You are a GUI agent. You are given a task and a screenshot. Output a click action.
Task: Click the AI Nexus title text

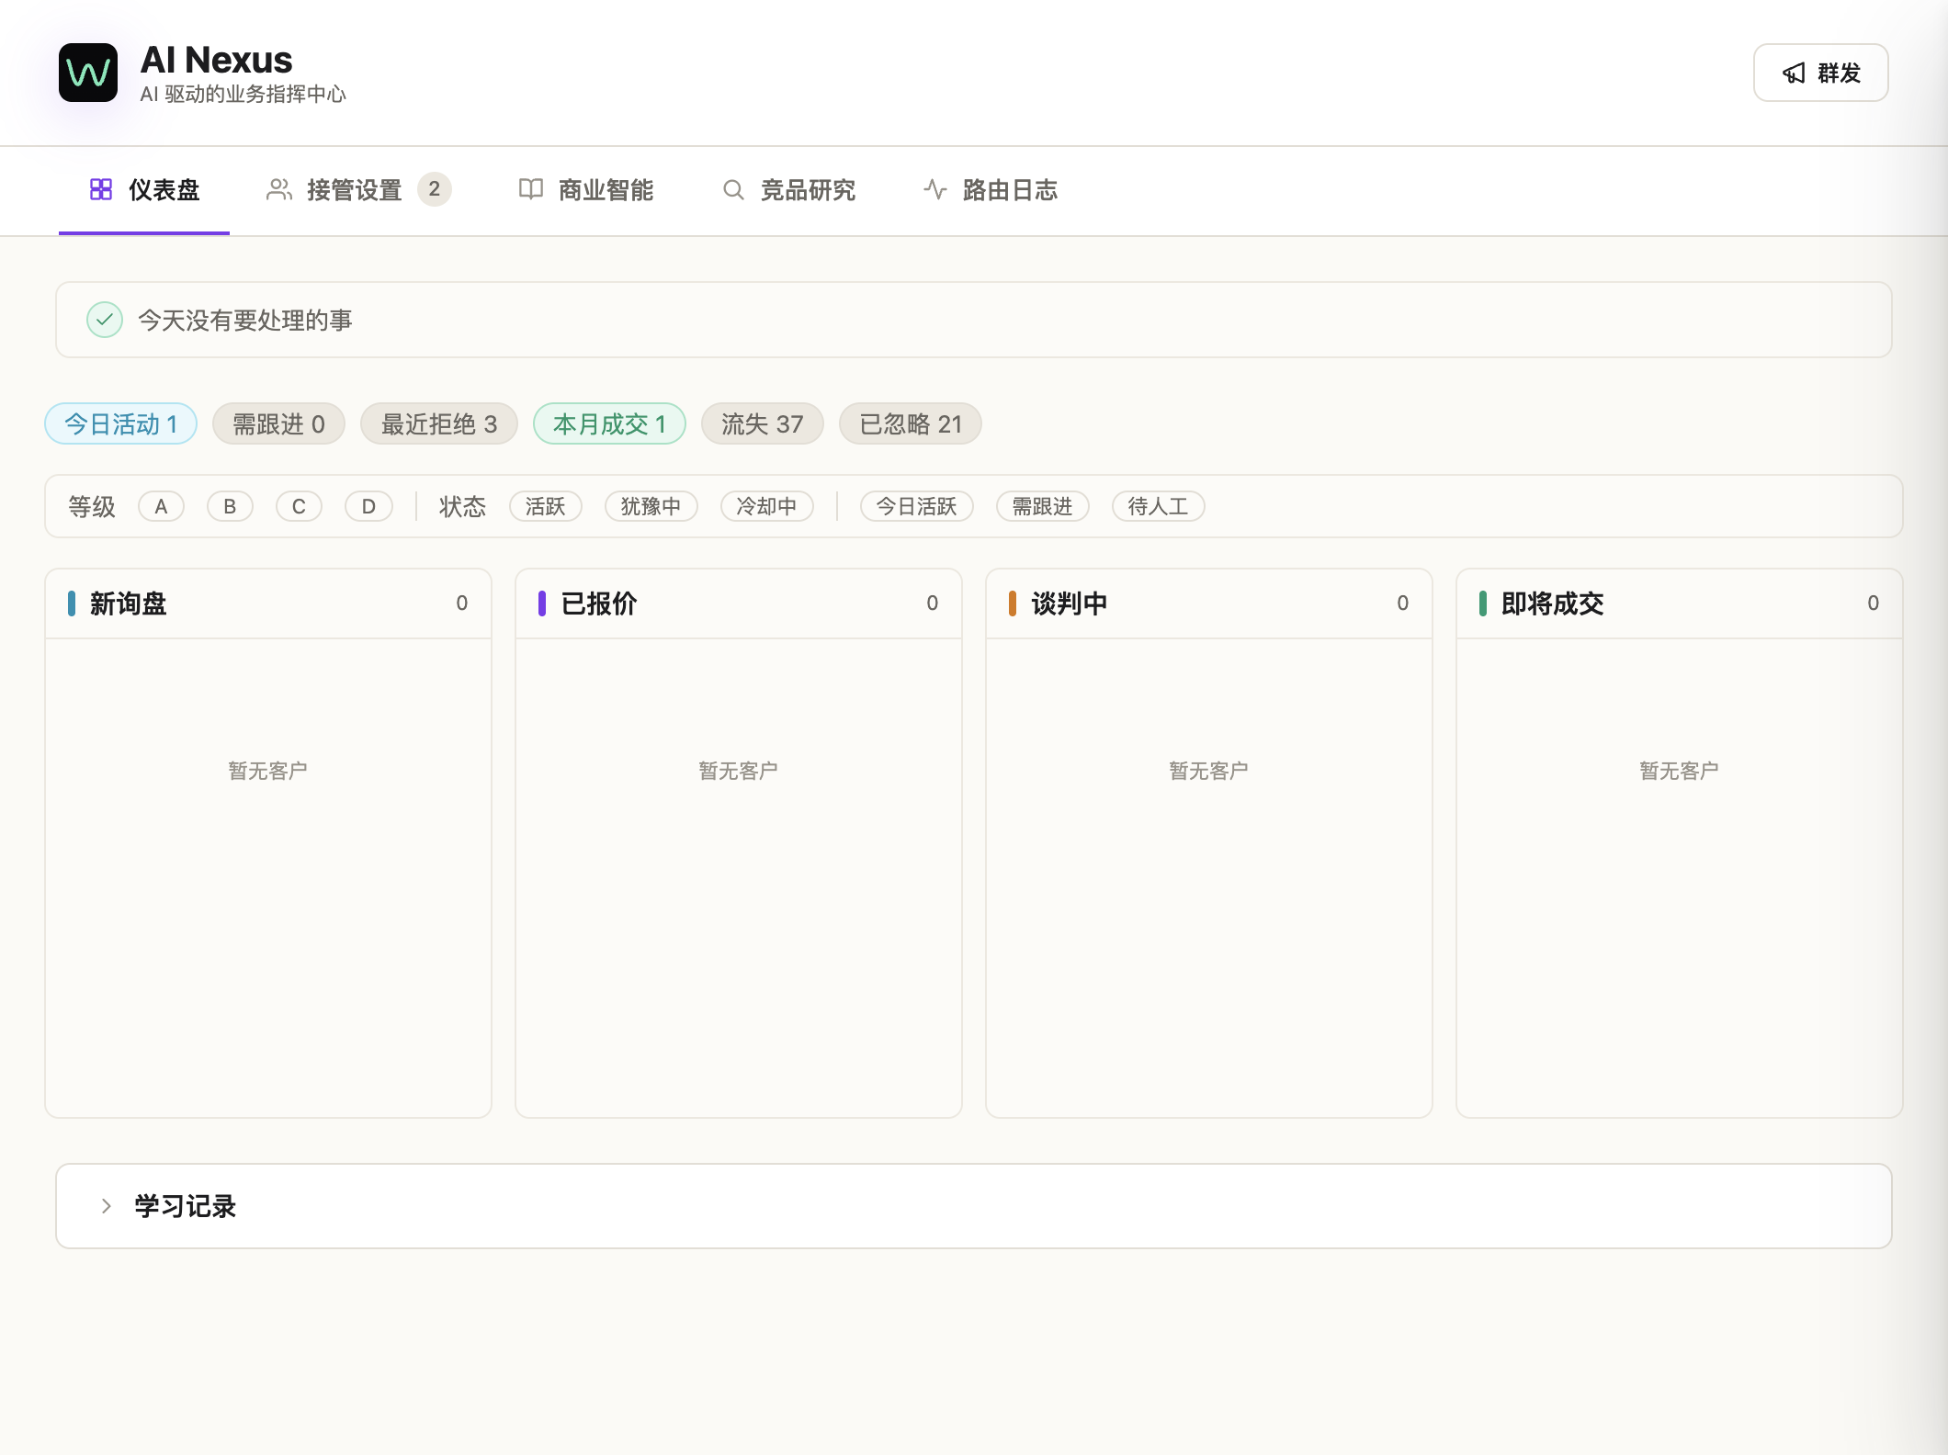pyautogui.click(x=217, y=61)
